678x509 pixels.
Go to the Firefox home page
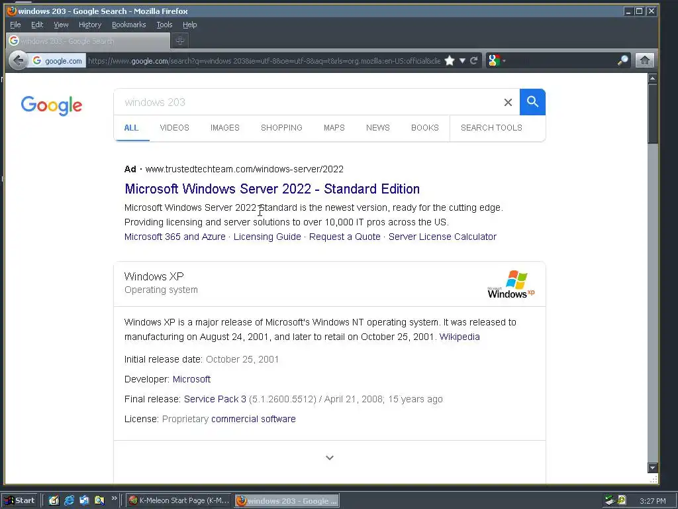[x=645, y=60]
